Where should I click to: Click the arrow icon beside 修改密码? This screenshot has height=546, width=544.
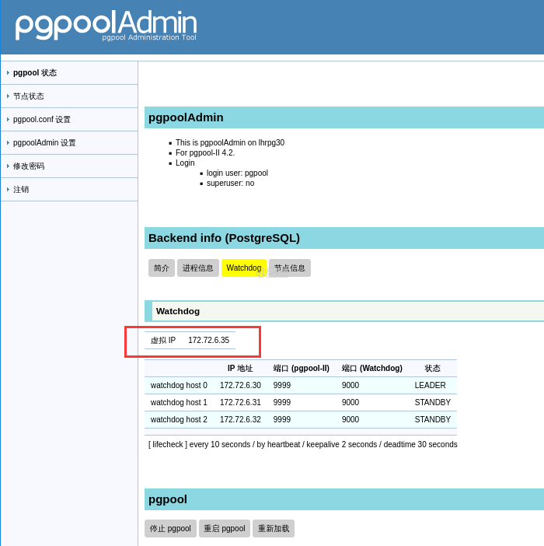pyautogui.click(x=8, y=166)
